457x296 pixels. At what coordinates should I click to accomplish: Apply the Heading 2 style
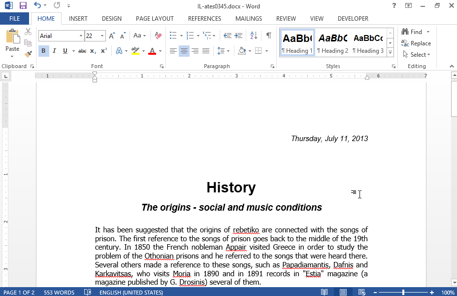pyautogui.click(x=332, y=43)
